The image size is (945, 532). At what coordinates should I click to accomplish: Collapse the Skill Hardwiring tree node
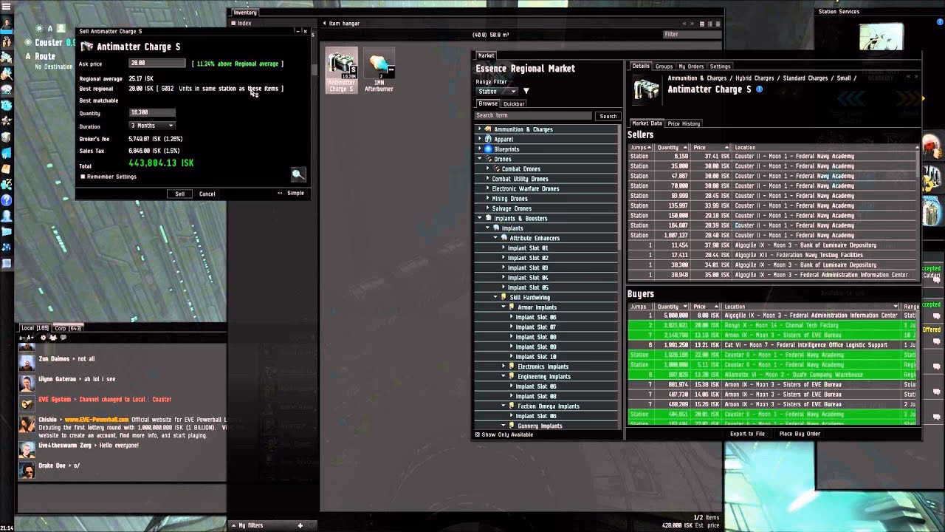[496, 297]
